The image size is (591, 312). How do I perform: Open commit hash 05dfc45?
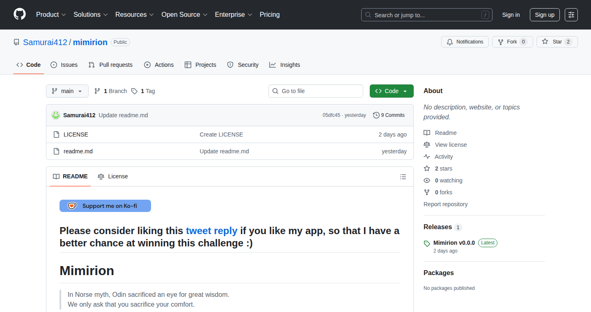tap(331, 115)
